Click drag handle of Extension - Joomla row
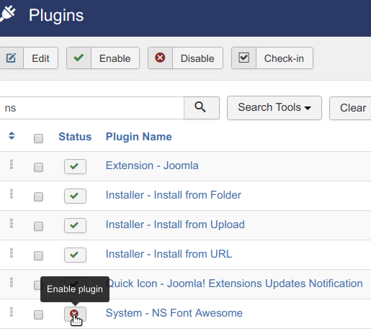 tap(12, 164)
